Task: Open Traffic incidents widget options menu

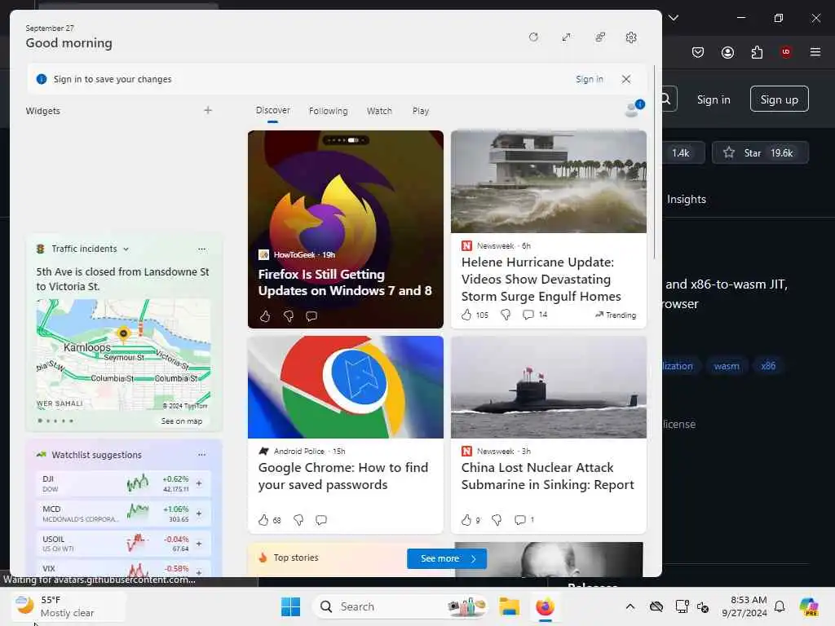Action: tap(201, 249)
